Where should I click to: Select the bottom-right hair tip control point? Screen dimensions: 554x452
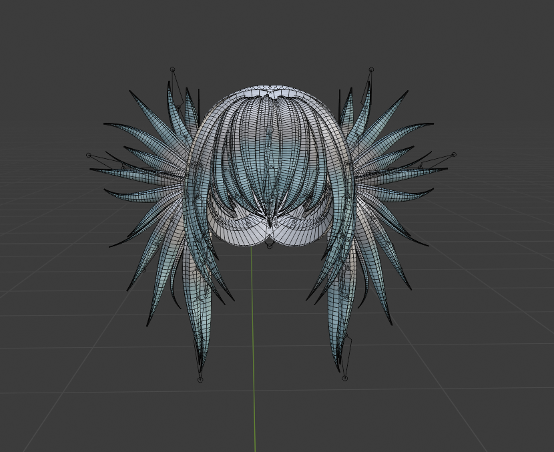click(x=345, y=379)
